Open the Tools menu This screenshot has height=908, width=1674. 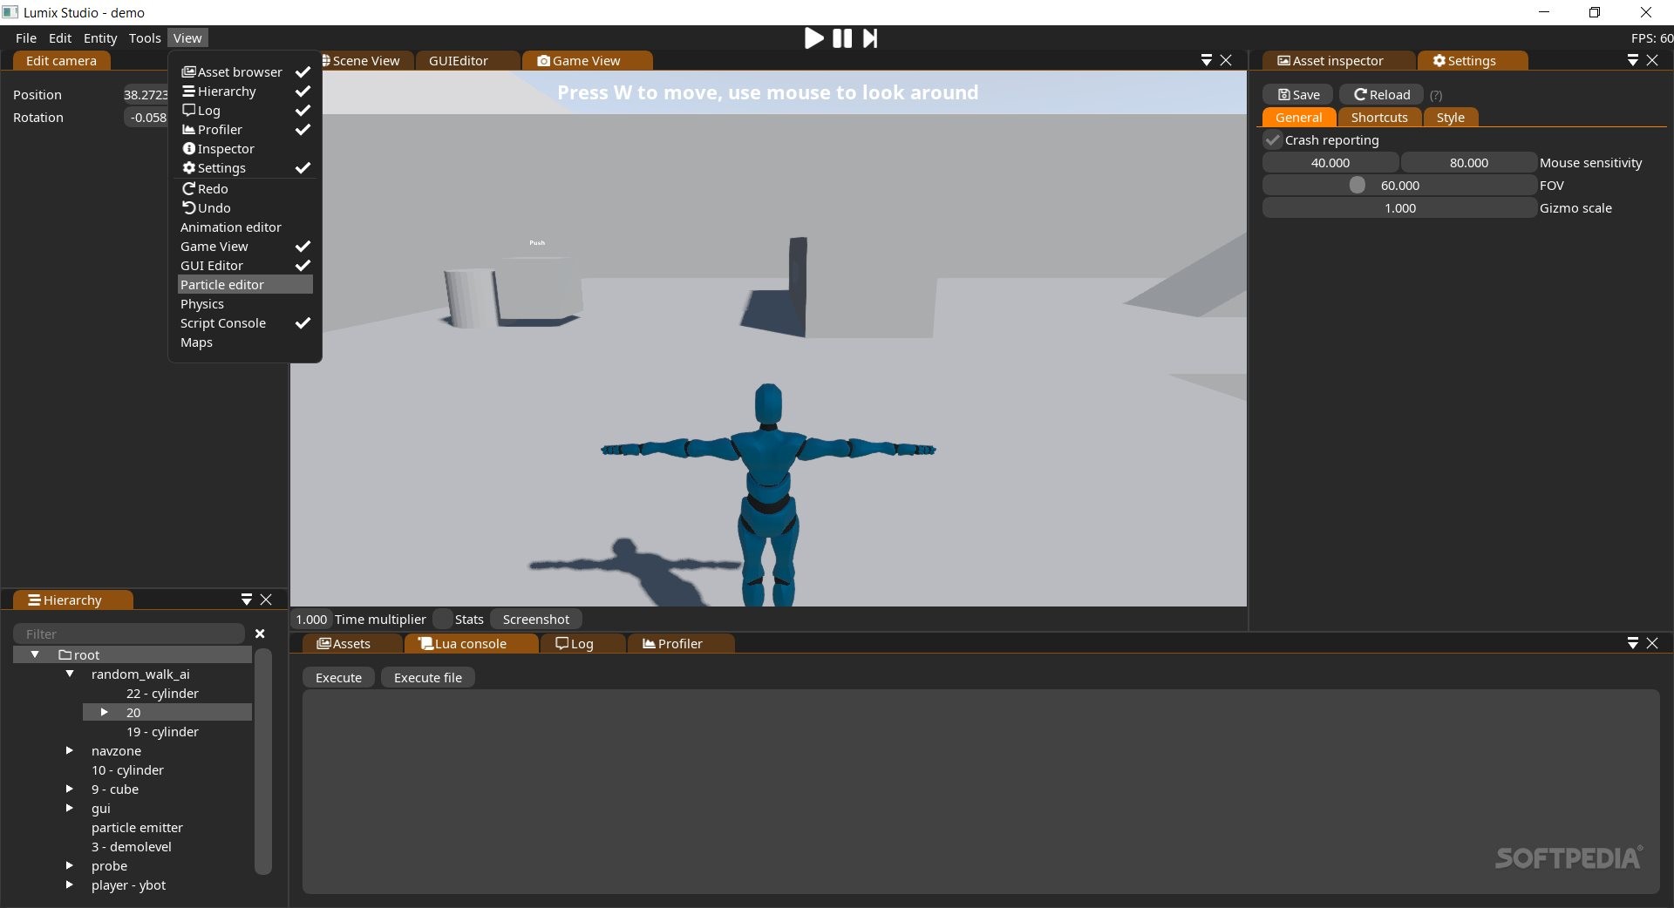(x=145, y=38)
